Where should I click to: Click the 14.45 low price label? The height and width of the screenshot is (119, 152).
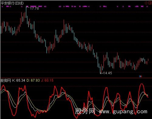pos(108,73)
